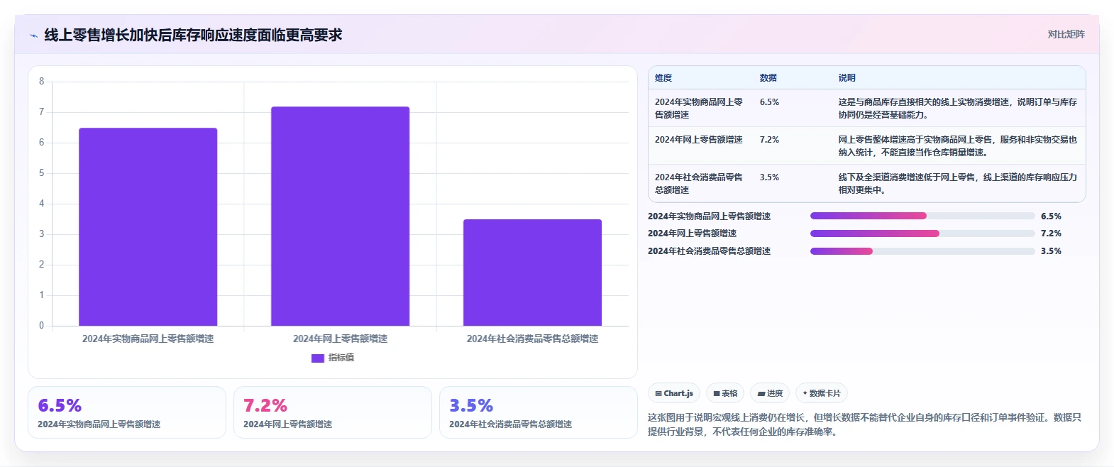Click the 指标值 legend label

tap(341, 358)
